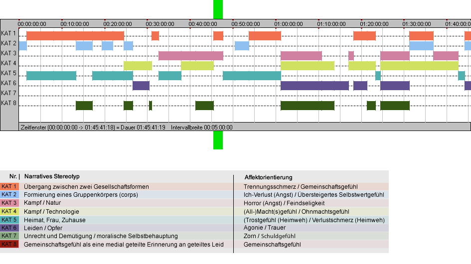The width and height of the screenshot is (471, 264).
Task: Click the 01:10:00:00 time ruler label
Action: click(331, 24)
